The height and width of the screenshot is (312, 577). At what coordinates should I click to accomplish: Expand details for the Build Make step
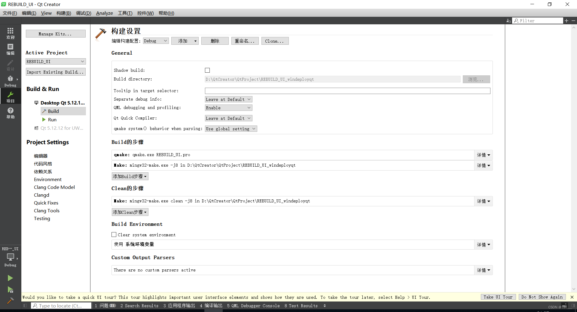pos(484,165)
